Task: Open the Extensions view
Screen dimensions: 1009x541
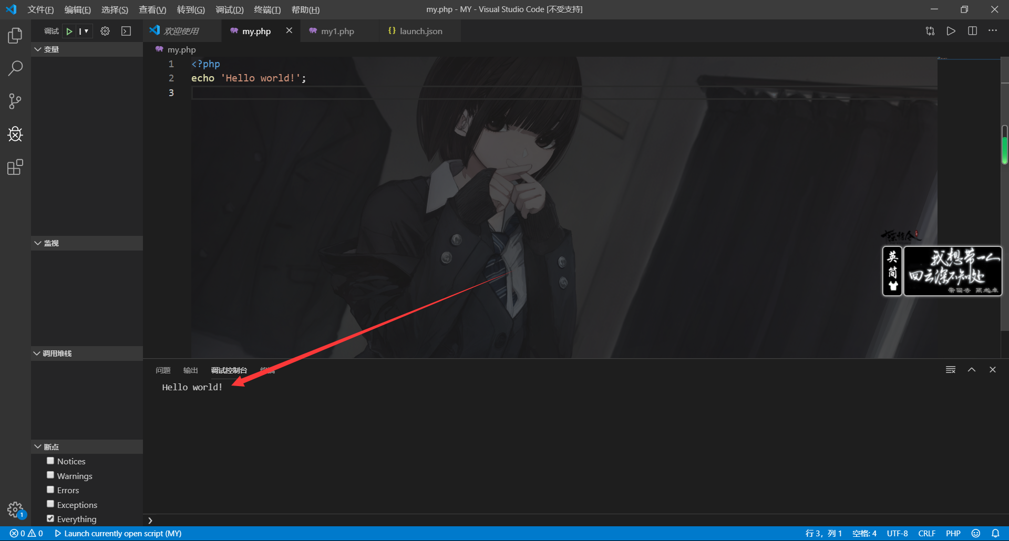Action: (x=15, y=168)
